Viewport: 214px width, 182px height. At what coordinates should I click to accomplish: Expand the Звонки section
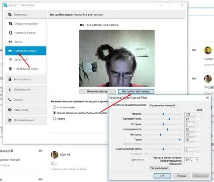(x=26, y=100)
